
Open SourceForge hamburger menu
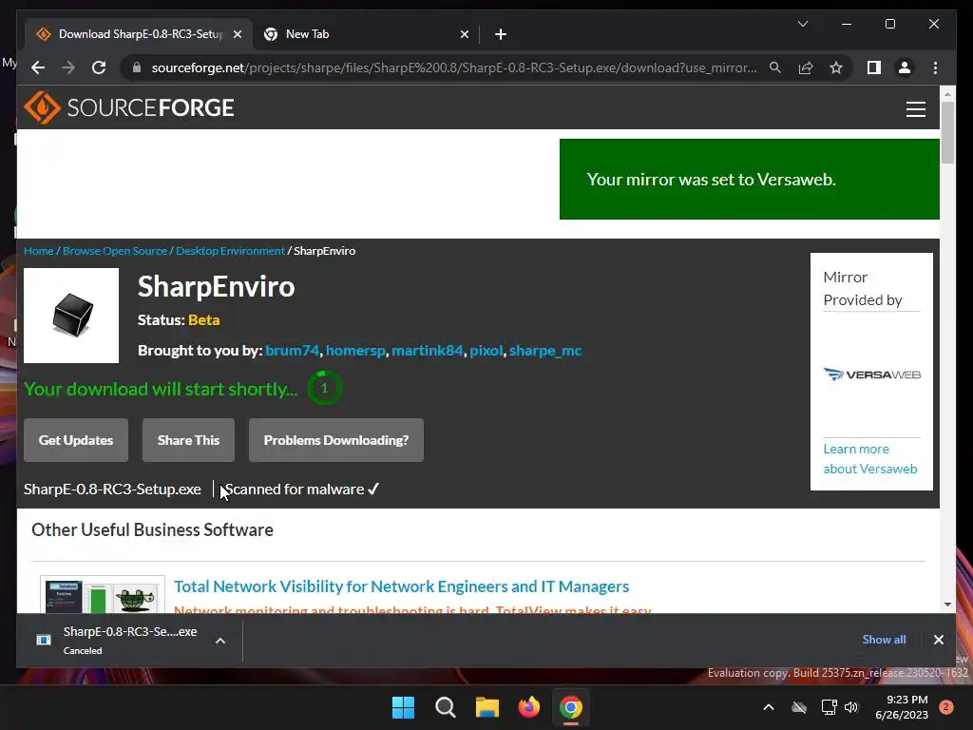(915, 109)
